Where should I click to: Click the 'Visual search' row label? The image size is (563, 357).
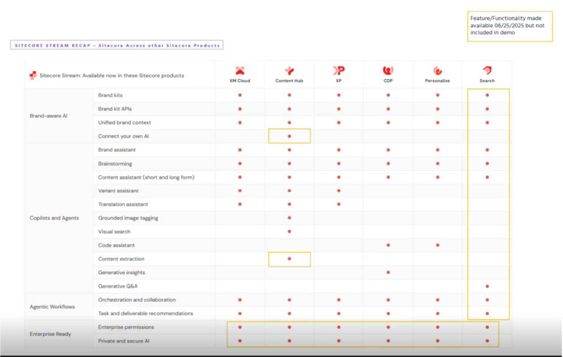[114, 232]
